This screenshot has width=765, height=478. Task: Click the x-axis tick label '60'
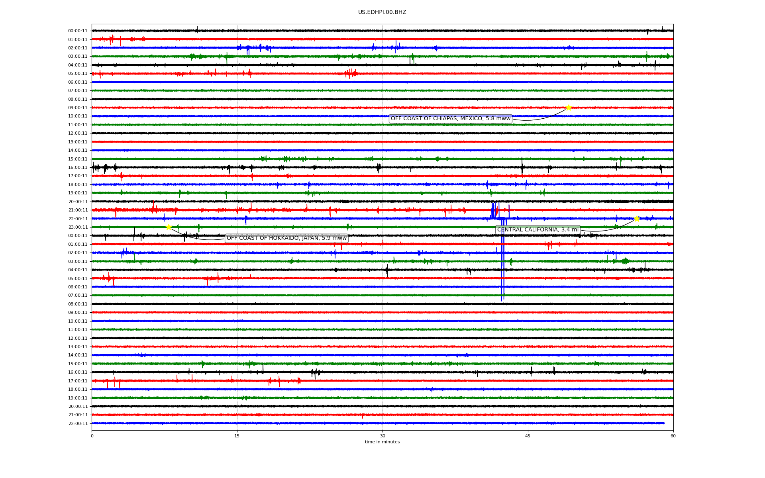point(673,436)
